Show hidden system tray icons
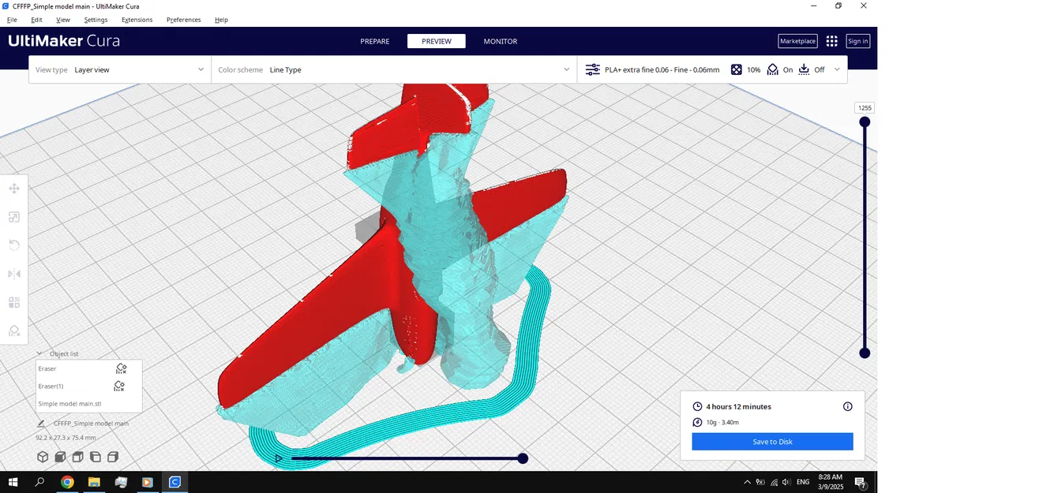Viewport: 1054px width, 493px height. click(748, 482)
